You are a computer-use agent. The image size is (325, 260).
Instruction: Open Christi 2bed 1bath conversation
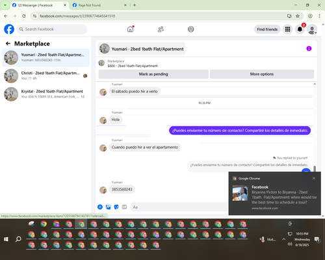click(x=45, y=76)
